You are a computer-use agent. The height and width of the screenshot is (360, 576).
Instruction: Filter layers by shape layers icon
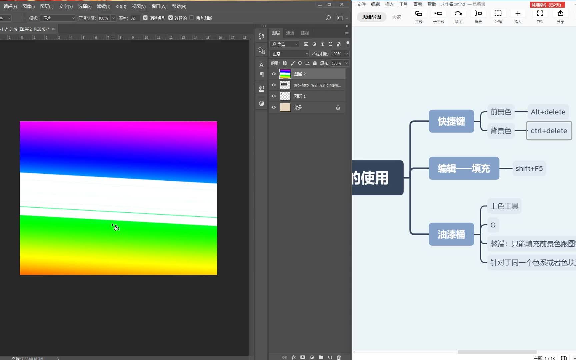(x=330, y=44)
